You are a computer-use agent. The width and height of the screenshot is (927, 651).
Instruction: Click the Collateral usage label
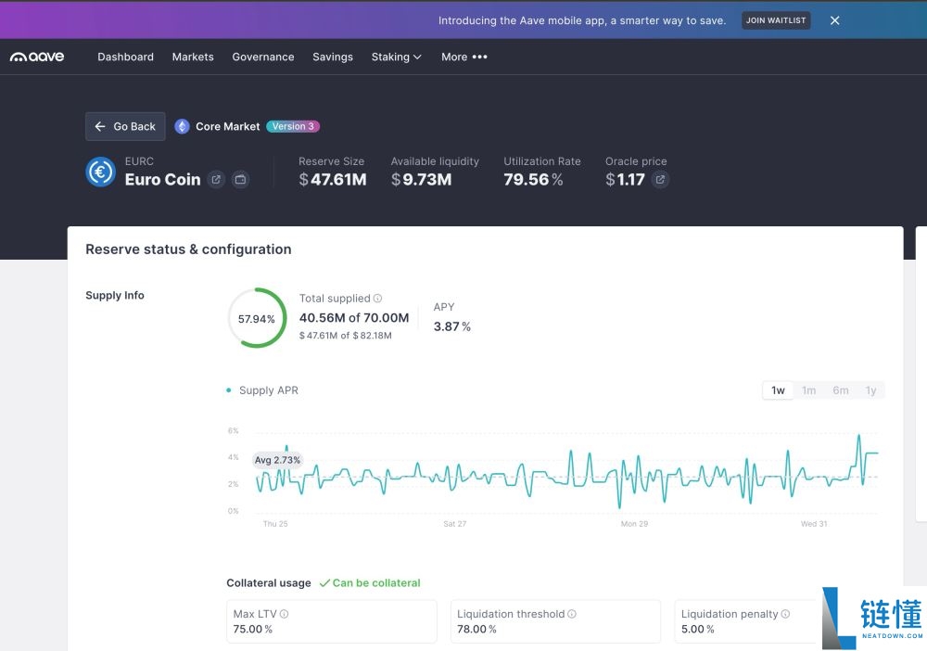269,583
